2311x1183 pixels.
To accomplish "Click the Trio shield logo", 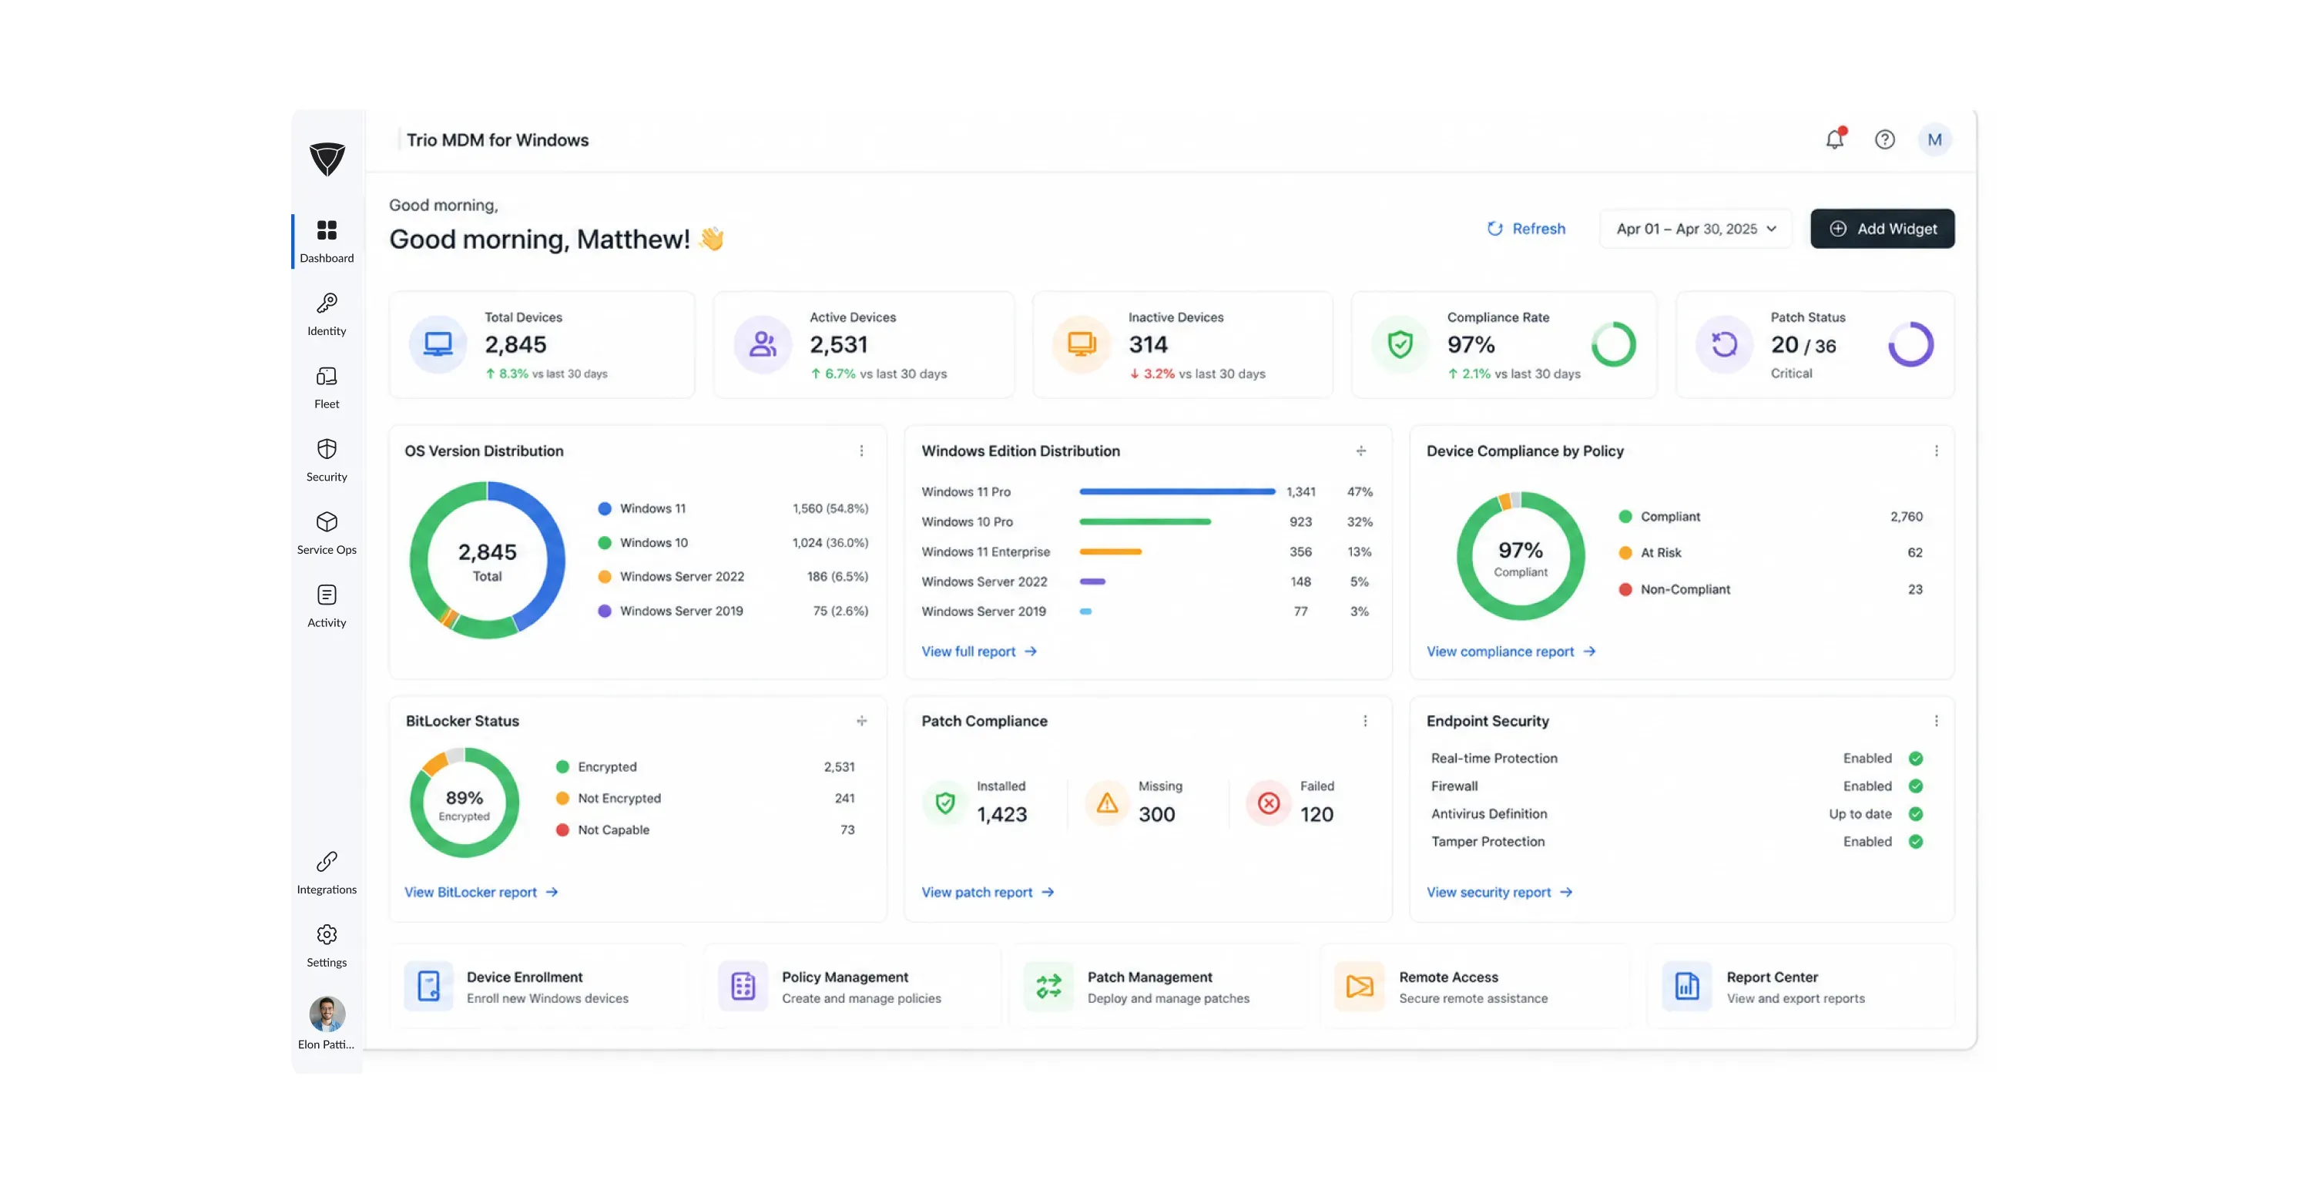I will [x=327, y=159].
